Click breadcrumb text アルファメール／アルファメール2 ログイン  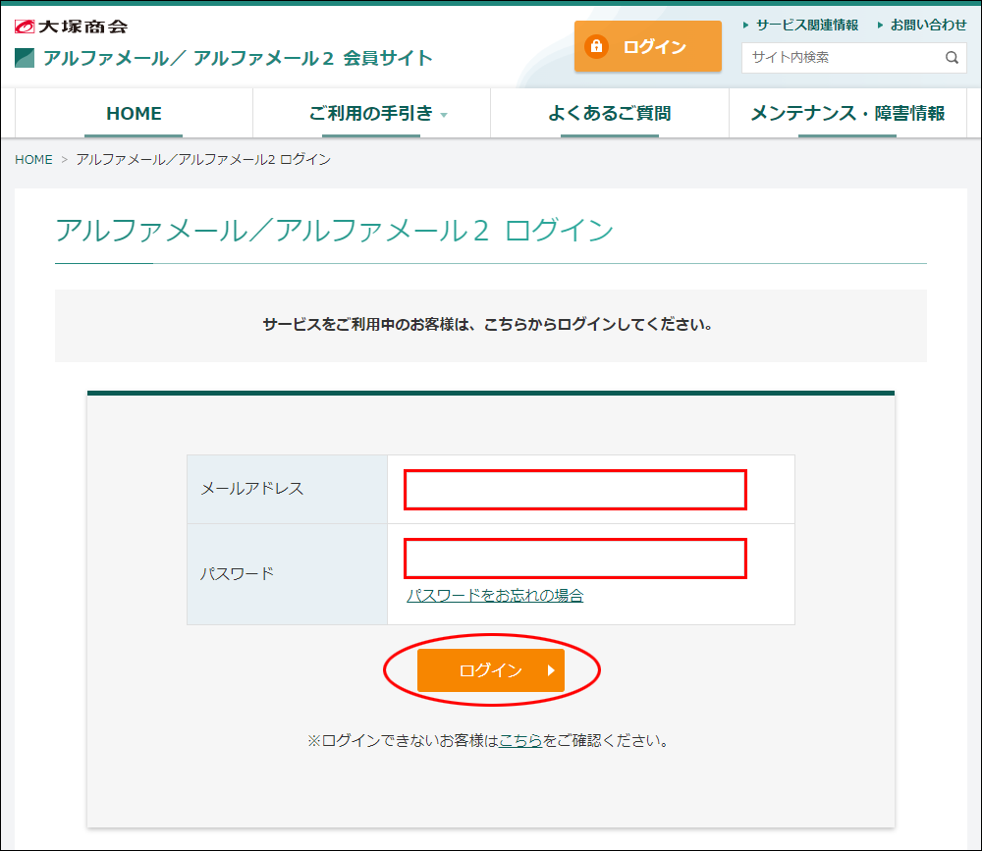tap(203, 160)
